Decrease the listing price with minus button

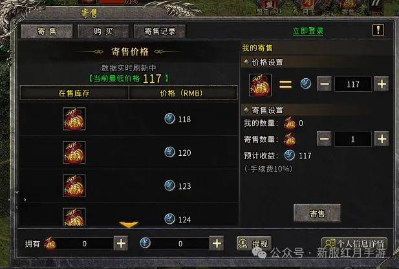(x=324, y=84)
